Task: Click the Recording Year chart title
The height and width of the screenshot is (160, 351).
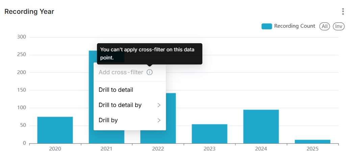Action: pos(29,11)
